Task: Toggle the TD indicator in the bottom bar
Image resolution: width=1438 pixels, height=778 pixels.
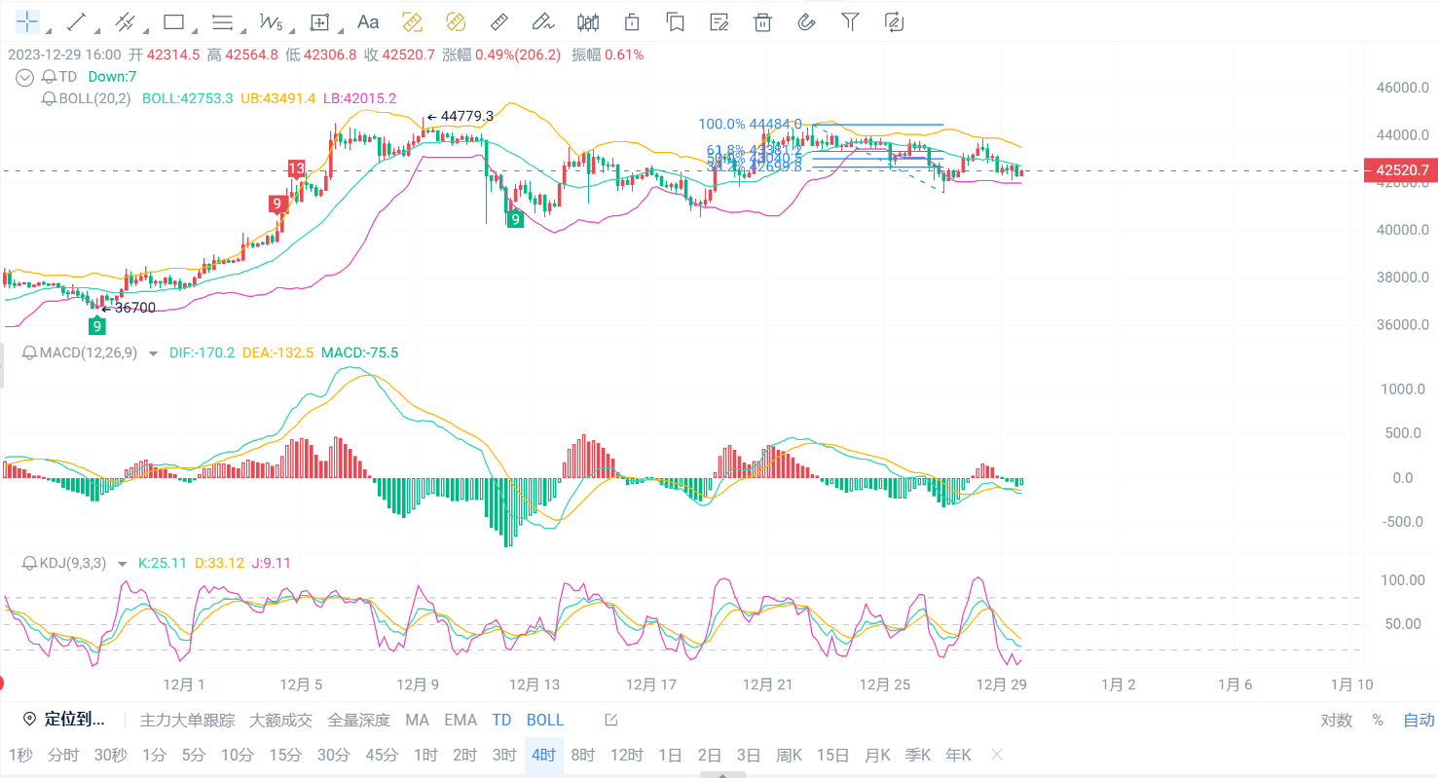Action: click(501, 721)
